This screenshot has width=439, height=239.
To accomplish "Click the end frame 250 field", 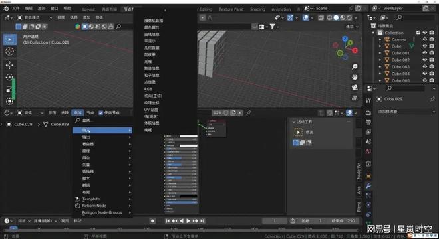I will pyautogui.click(x=343, y=221).
